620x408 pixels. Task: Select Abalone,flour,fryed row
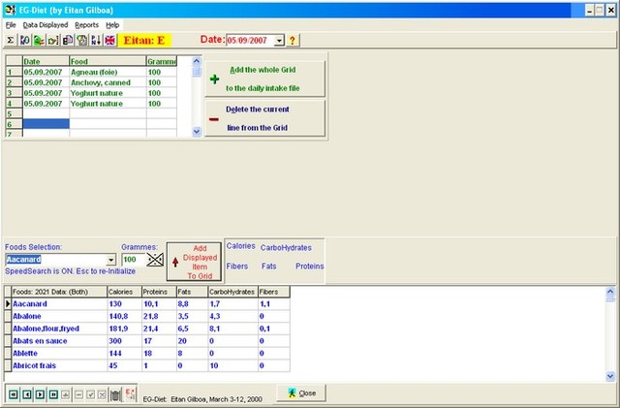(150, 329)
